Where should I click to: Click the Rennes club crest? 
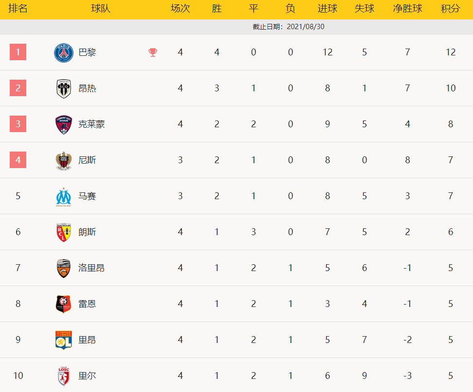[63, 304]
